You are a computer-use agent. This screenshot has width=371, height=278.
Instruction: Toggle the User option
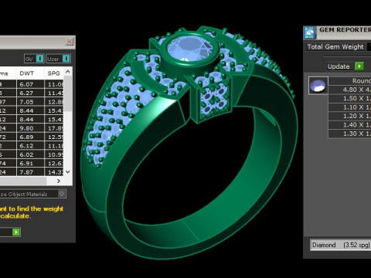coord(58,59)
